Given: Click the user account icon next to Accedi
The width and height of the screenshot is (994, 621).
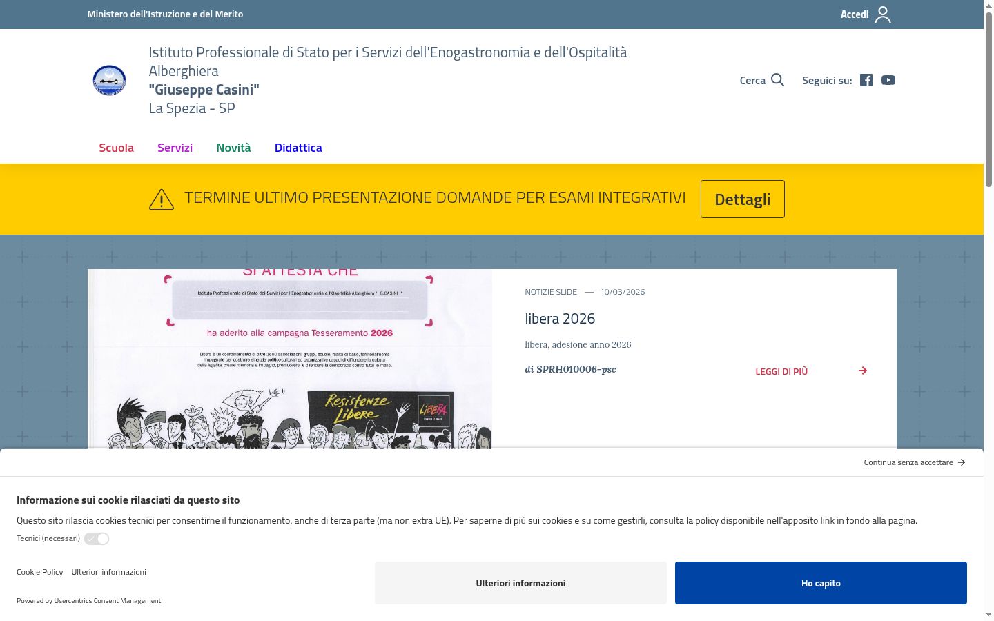Looking at the screenshot, I should pos(883,14).
